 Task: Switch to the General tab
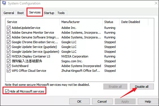pyautogui.click(x=9, y=13)
